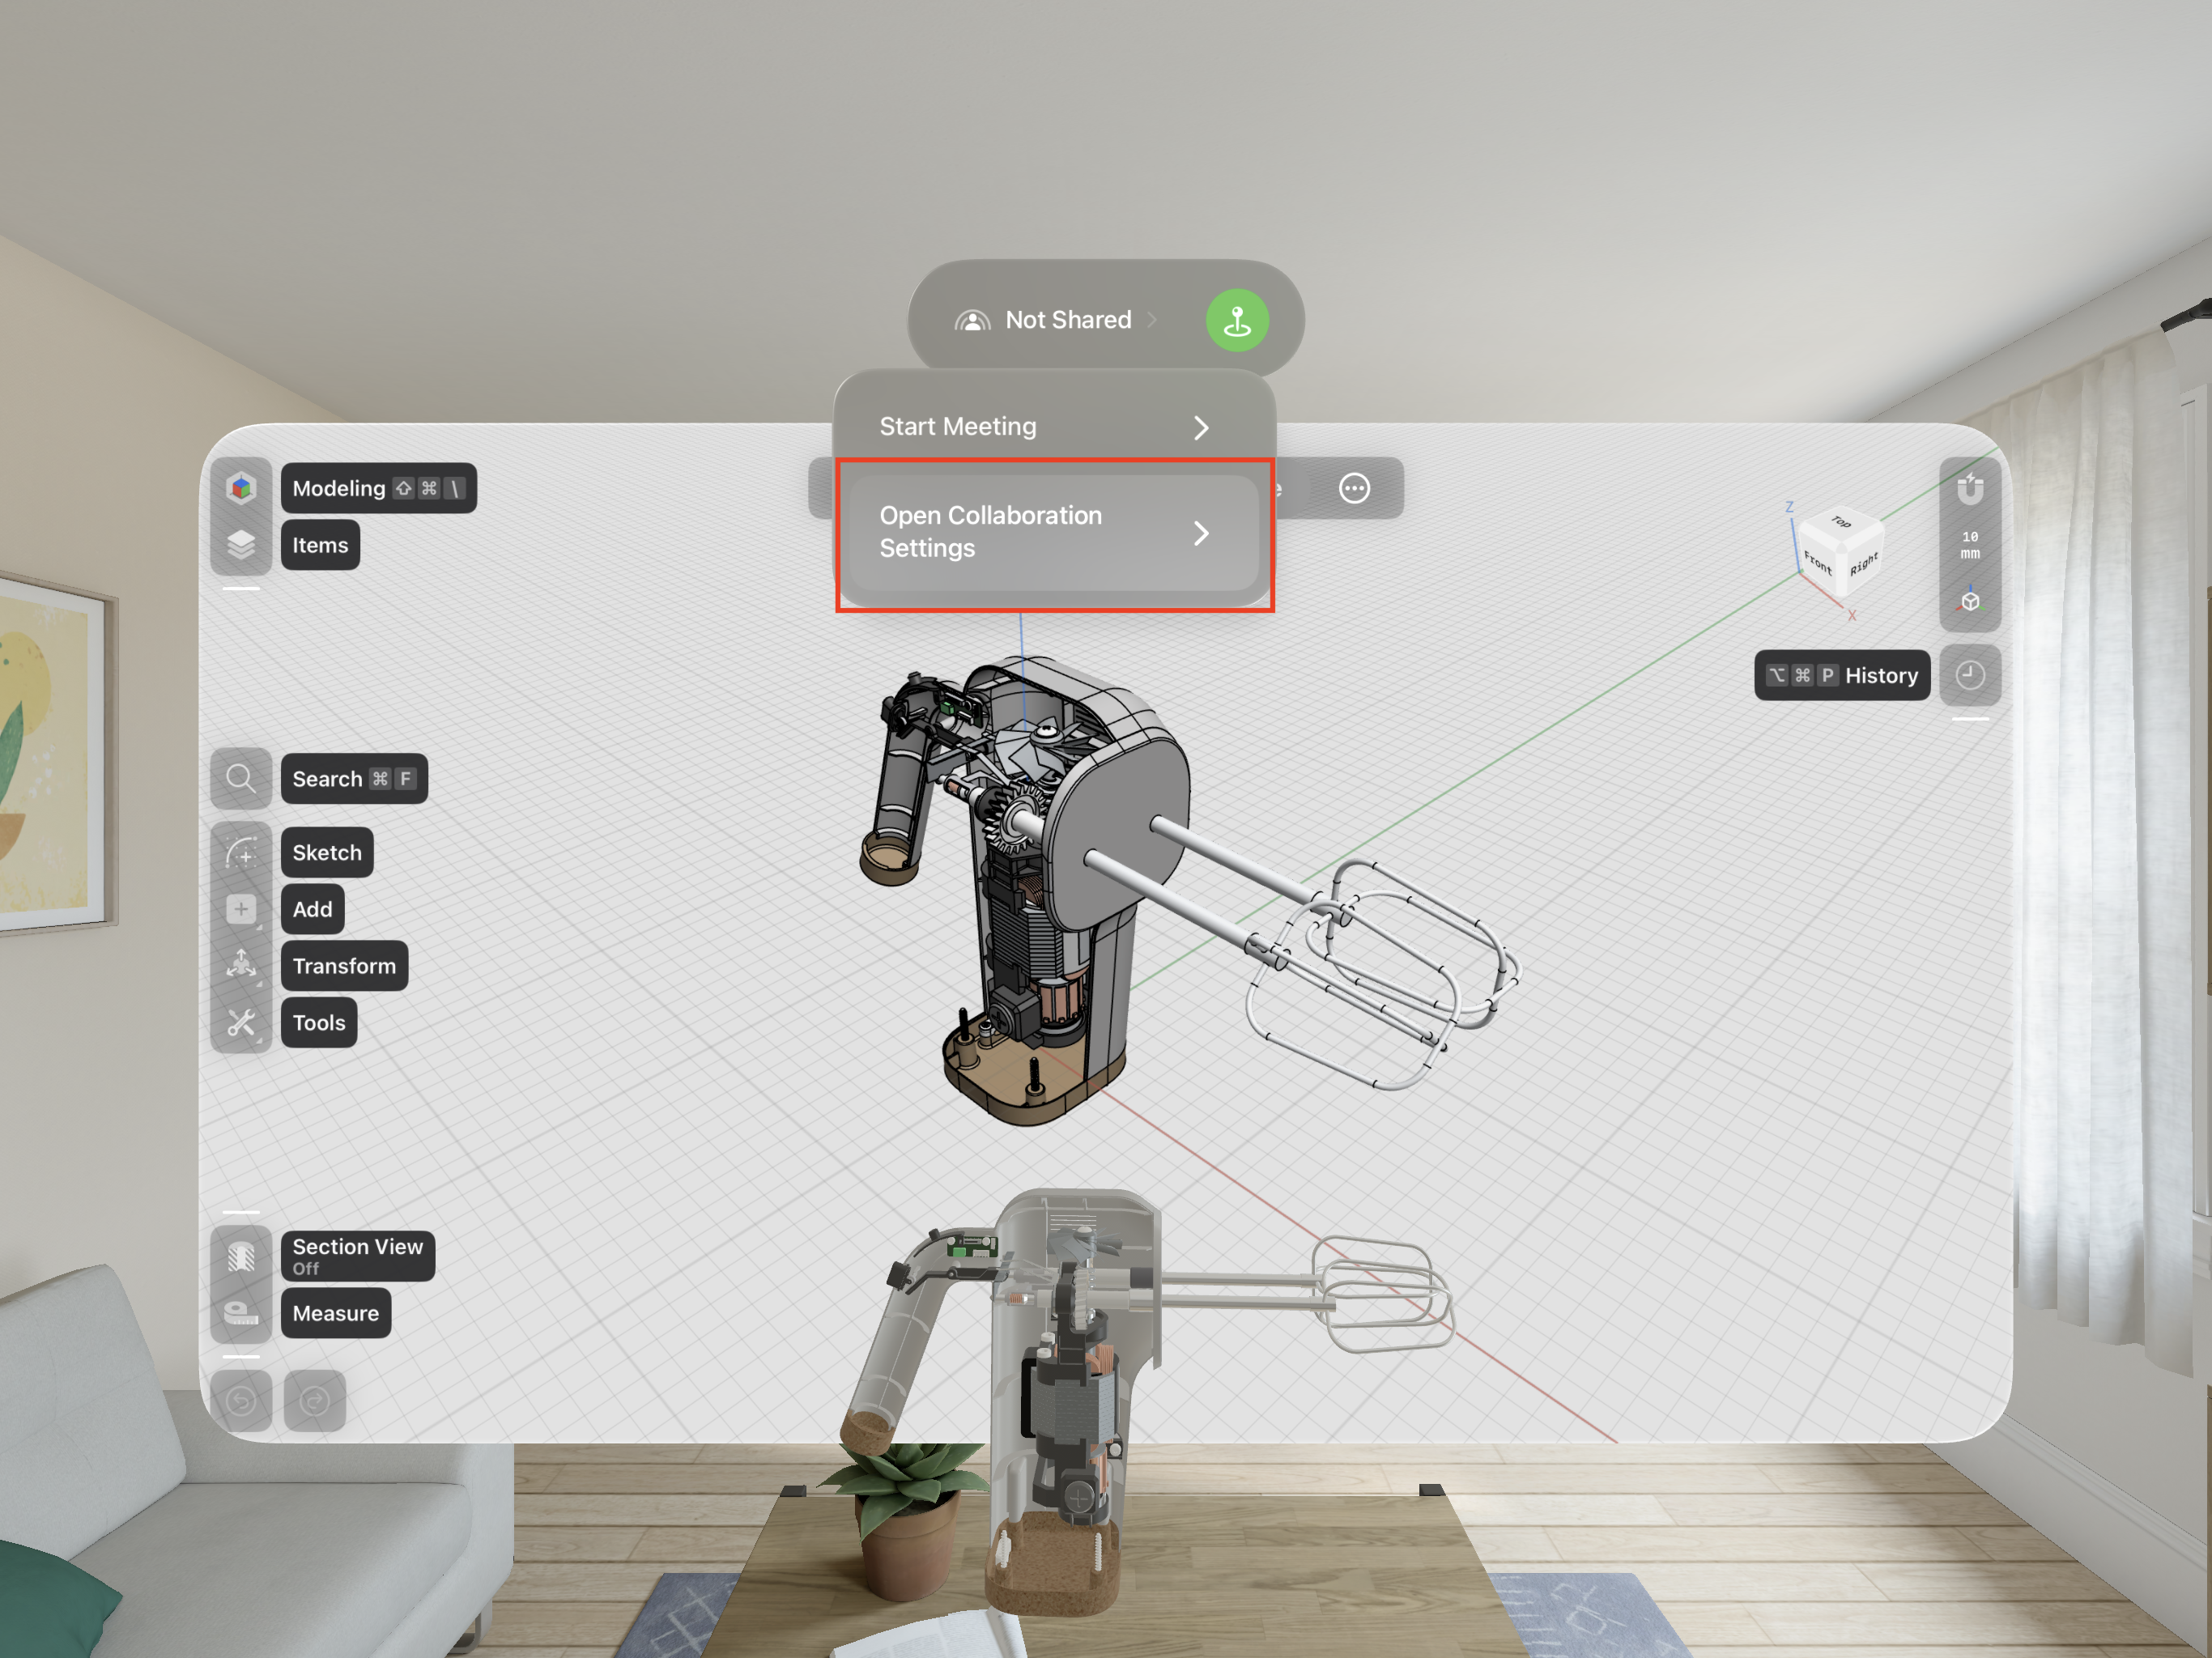The height and width of the screenshot is (1658, 2212).
Task: Click the green spatial placement button
Action: (x=1237, y=321)
